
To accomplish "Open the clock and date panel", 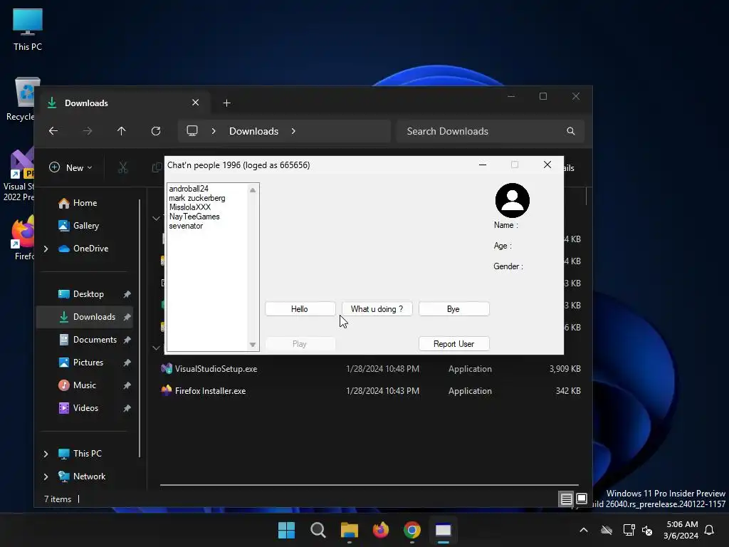I will pos(681,530).
